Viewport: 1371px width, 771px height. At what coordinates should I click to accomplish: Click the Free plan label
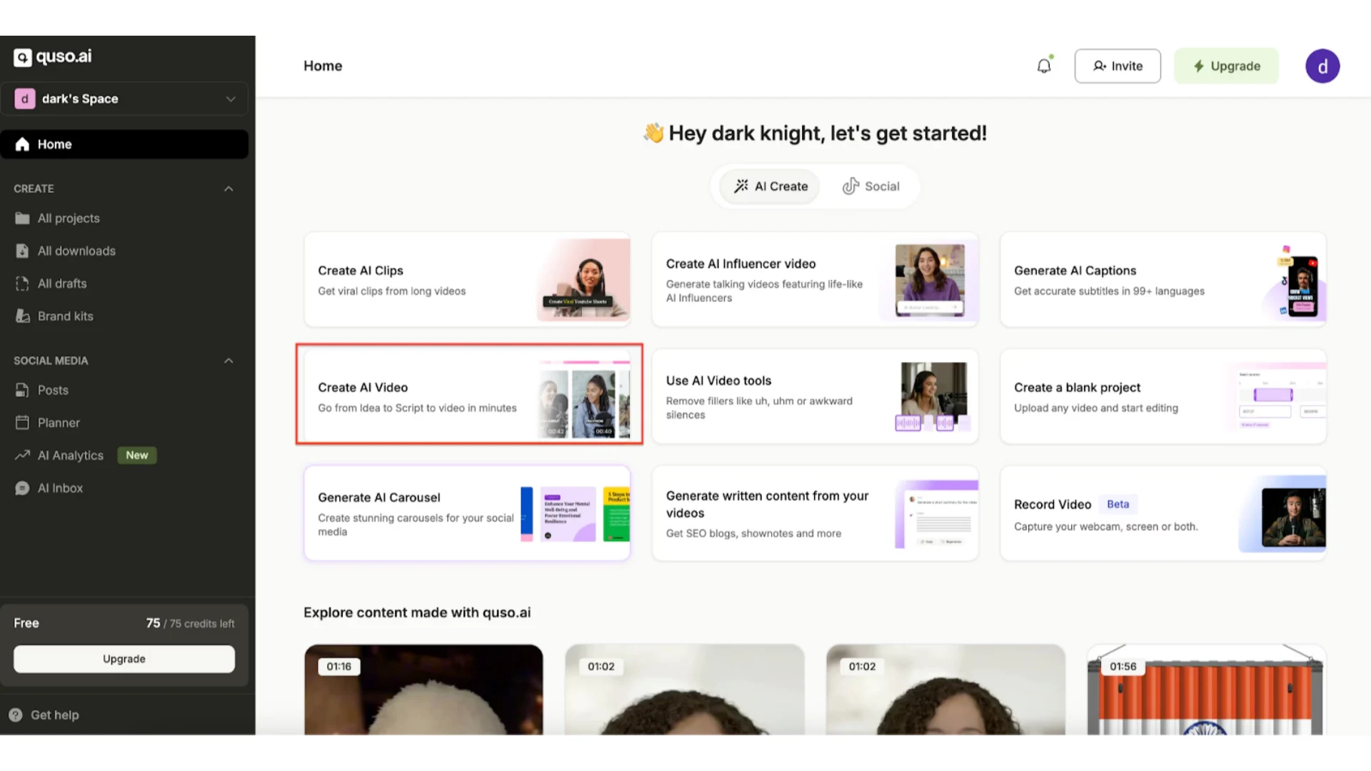click(x=26, y=623)
